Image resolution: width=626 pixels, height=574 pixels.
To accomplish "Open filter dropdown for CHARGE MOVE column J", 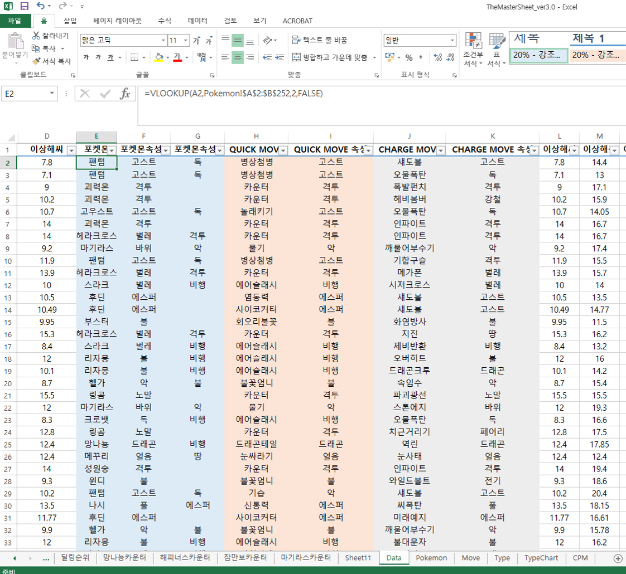I will point(441,150).
